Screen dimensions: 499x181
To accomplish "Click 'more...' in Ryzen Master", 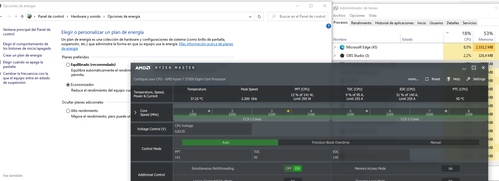I will 413,79.
